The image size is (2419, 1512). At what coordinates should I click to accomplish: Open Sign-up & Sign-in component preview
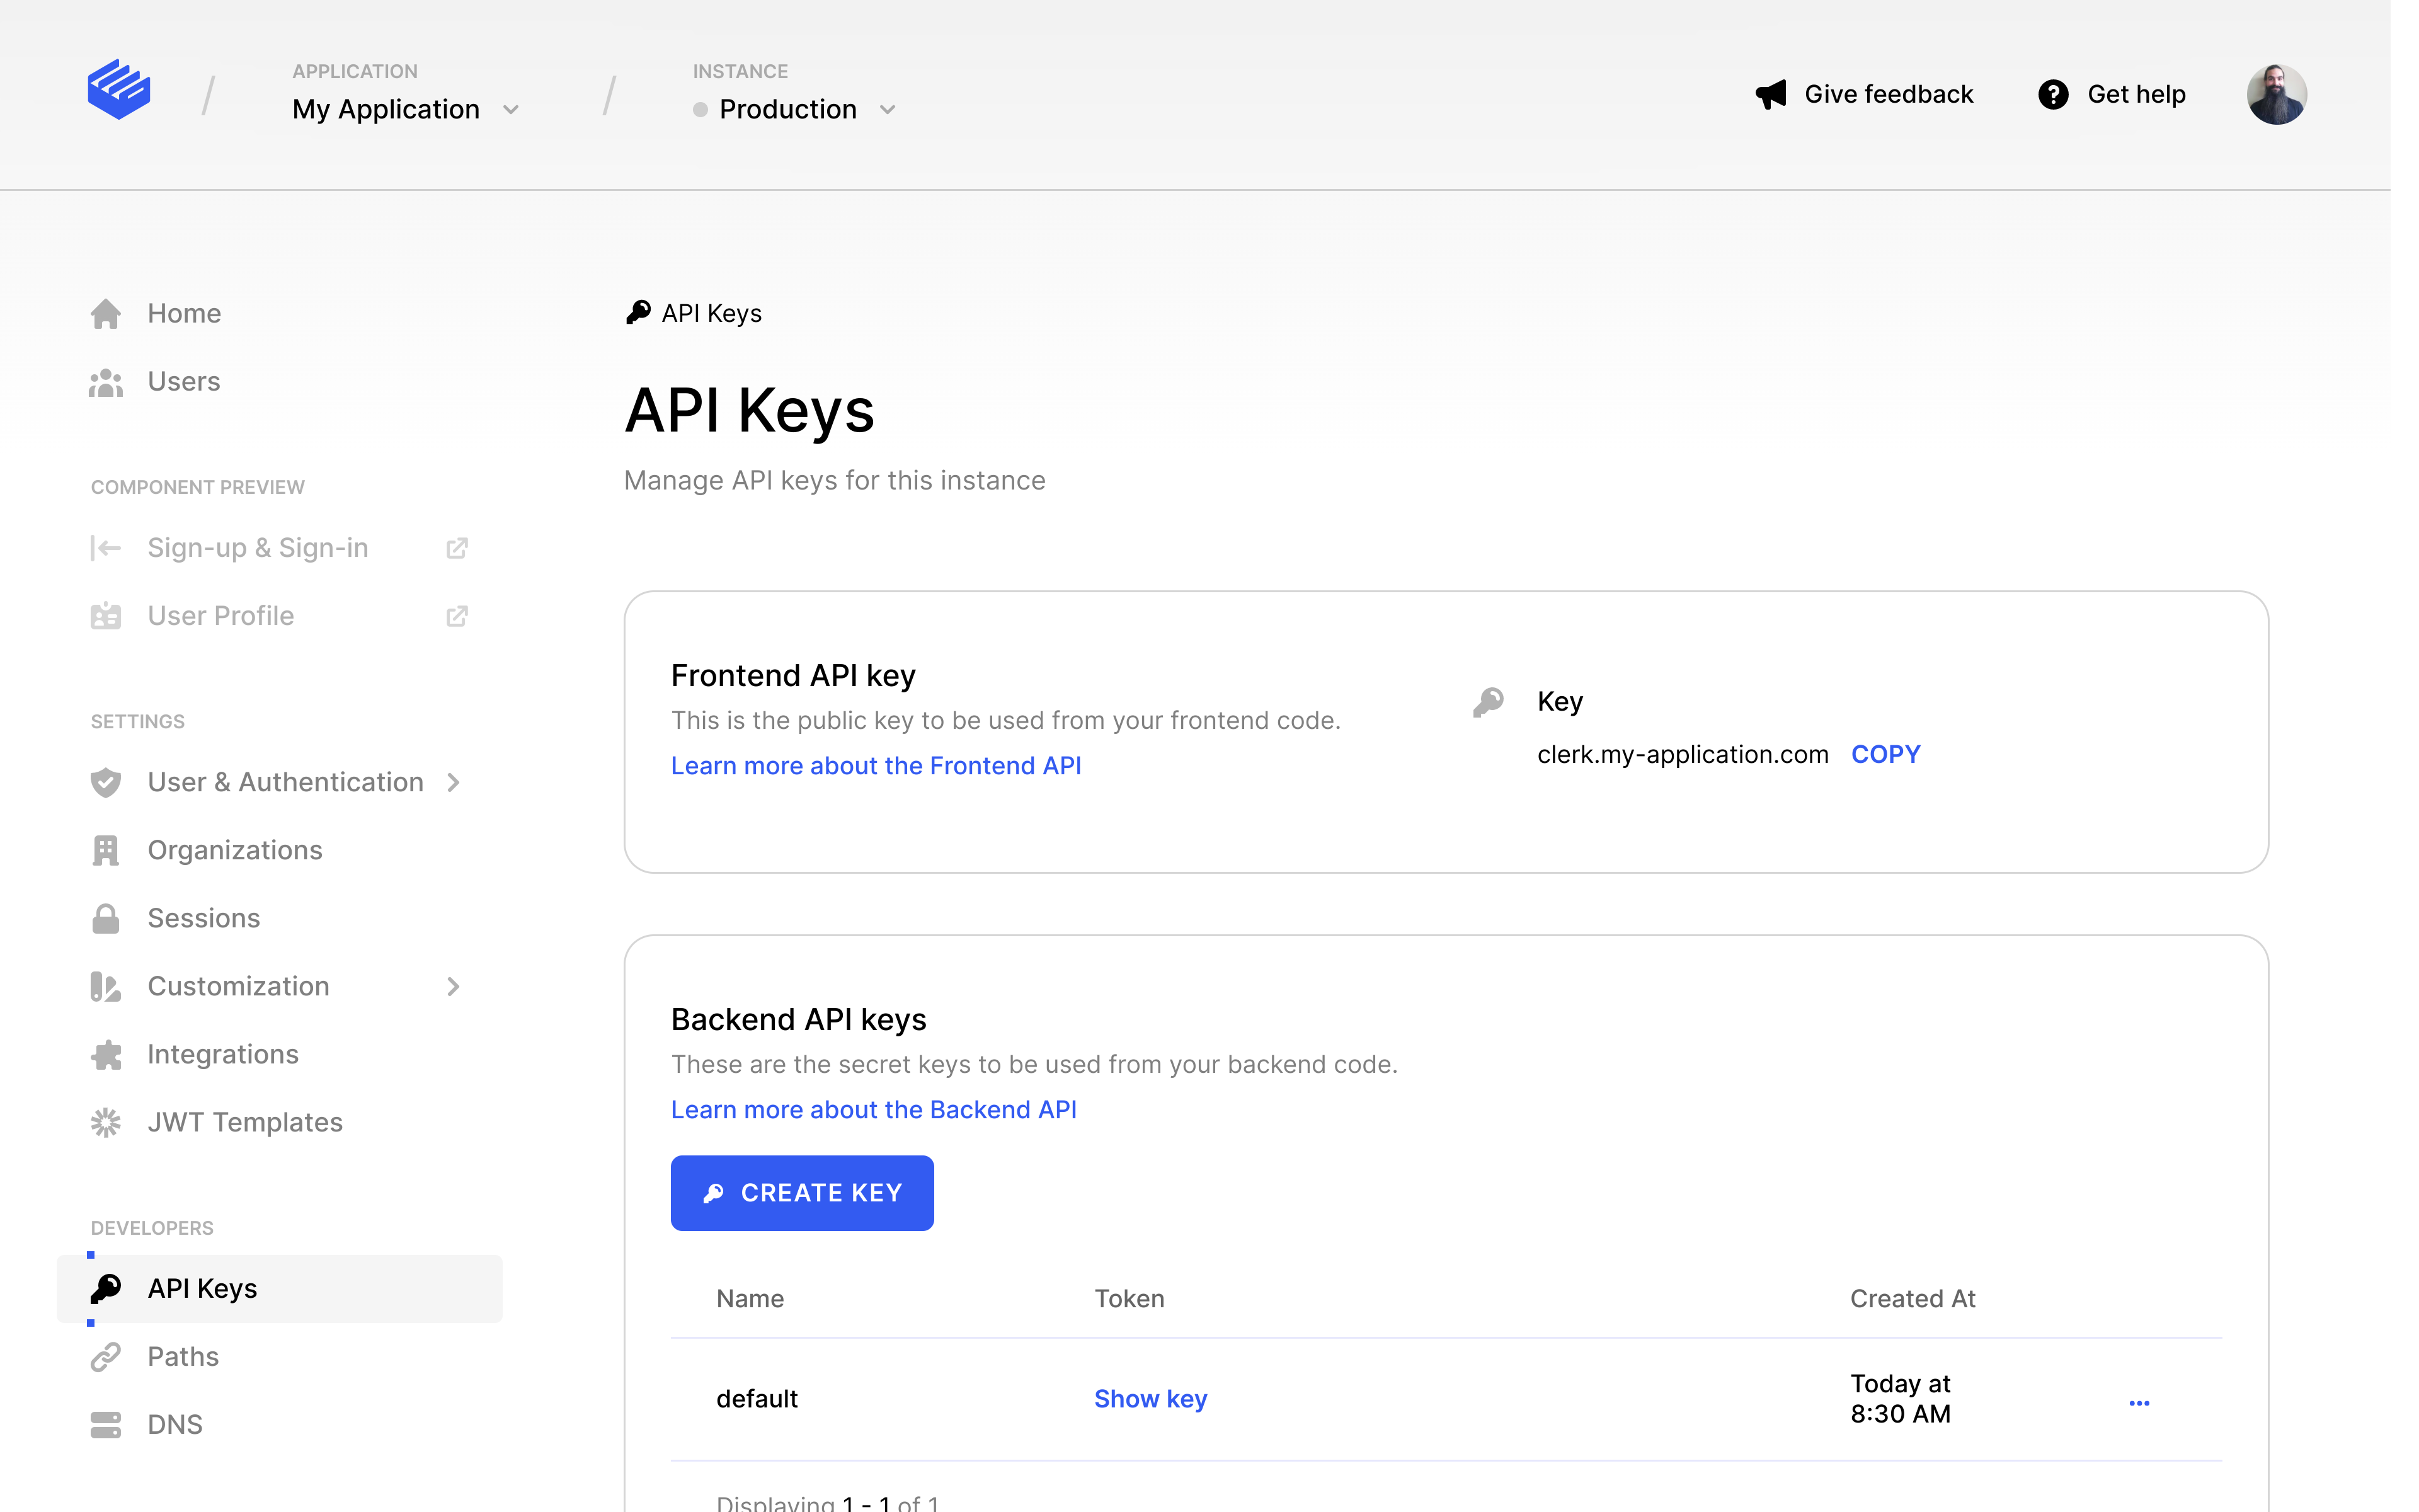click(x=258, y=548)
